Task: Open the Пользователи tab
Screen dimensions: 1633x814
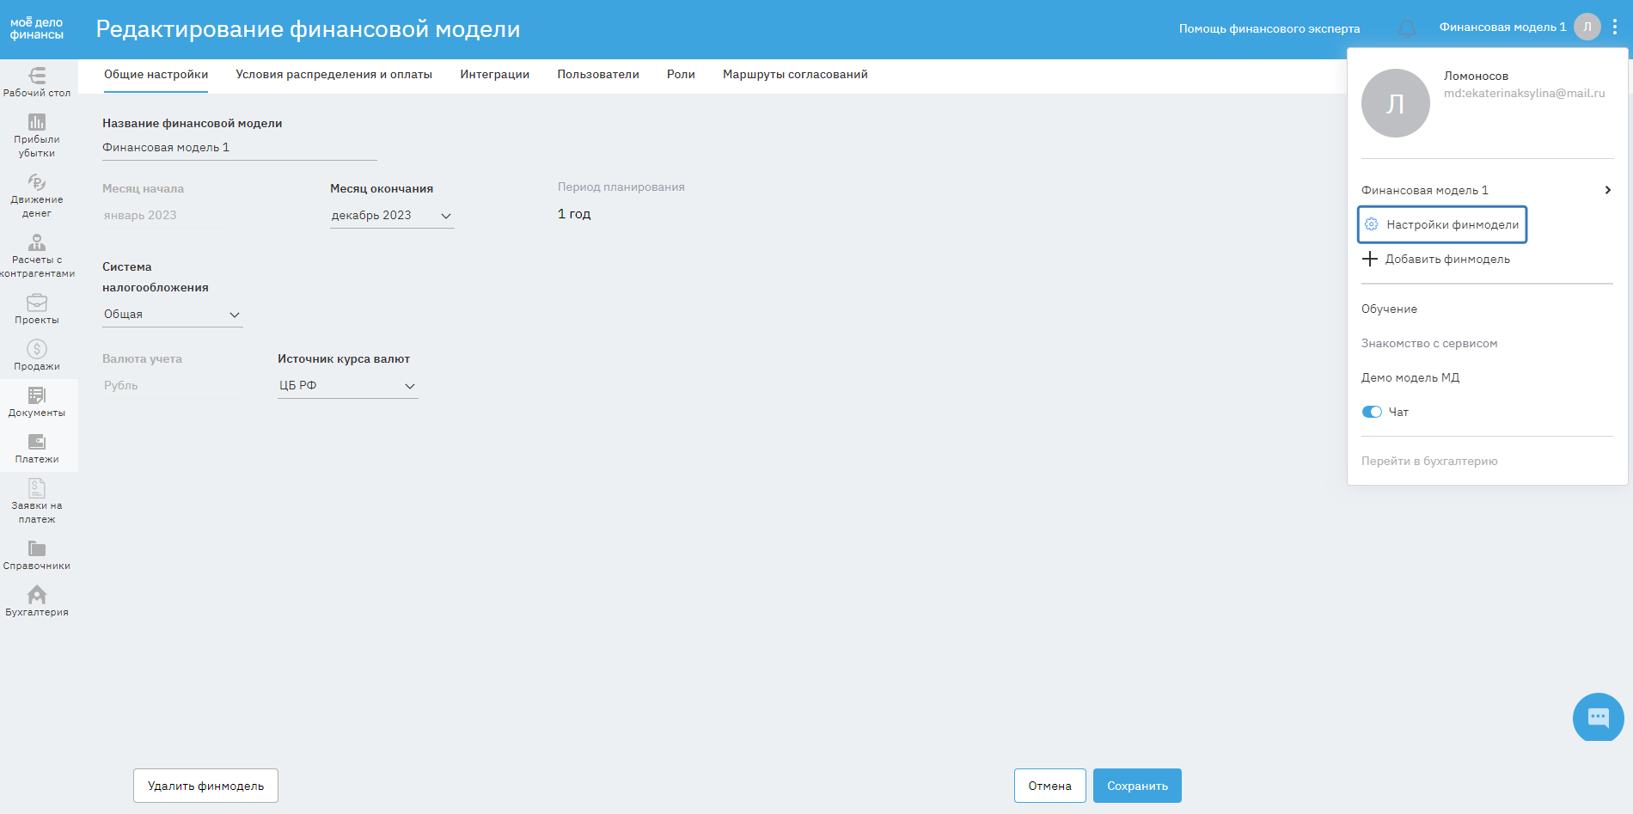Action: (x=598, y=75)
